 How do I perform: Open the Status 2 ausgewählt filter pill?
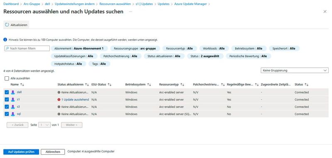click(x=205, y=56)
